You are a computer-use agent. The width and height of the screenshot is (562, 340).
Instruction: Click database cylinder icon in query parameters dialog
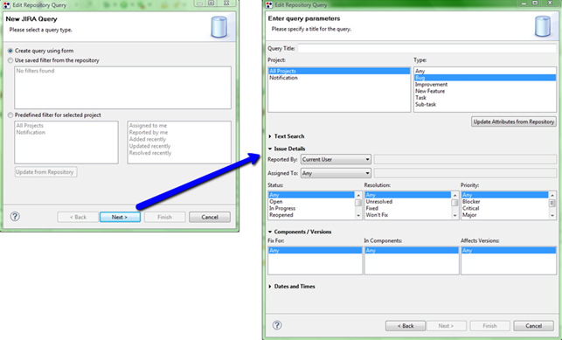click(543, 26)
